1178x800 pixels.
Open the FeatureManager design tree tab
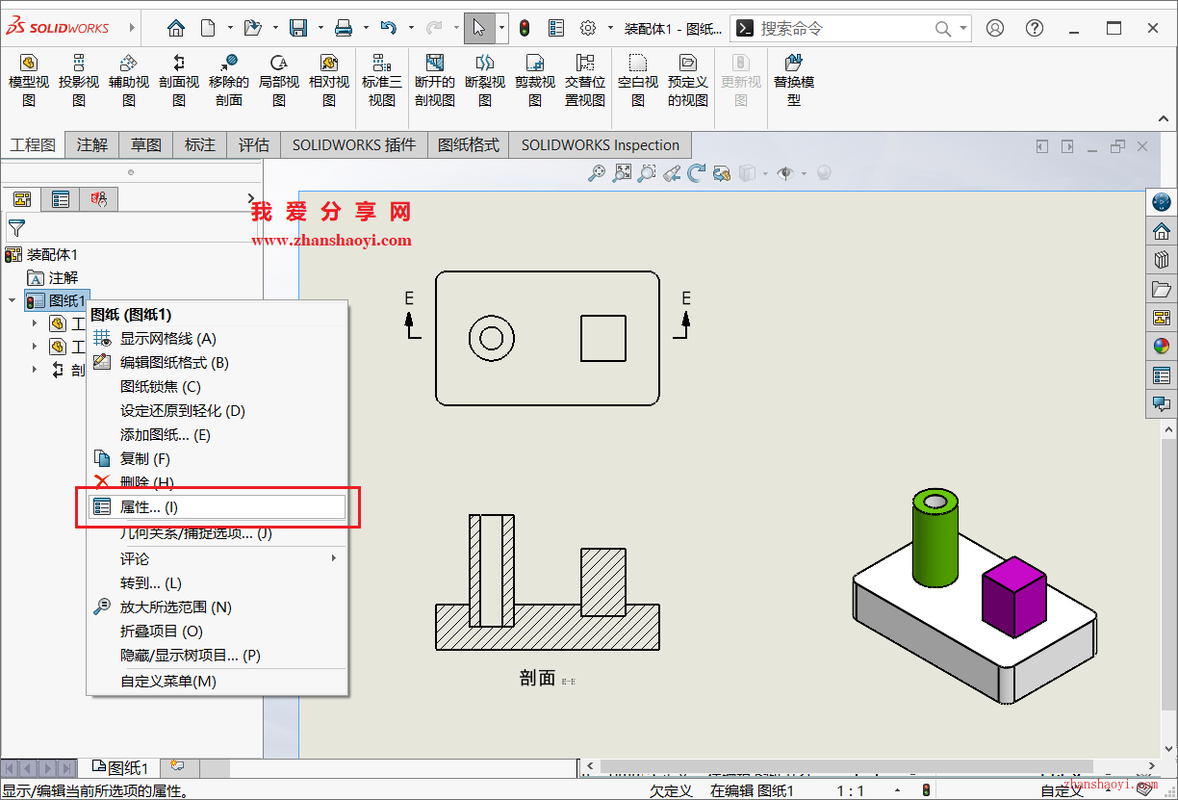click(22, 199)
